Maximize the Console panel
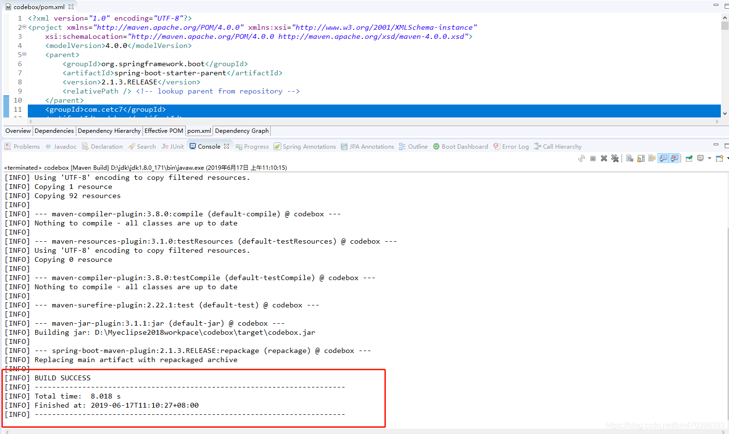 click(x=727, y=145)
